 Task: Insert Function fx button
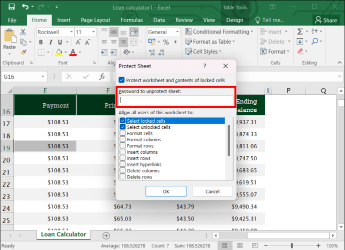point(102,77)
